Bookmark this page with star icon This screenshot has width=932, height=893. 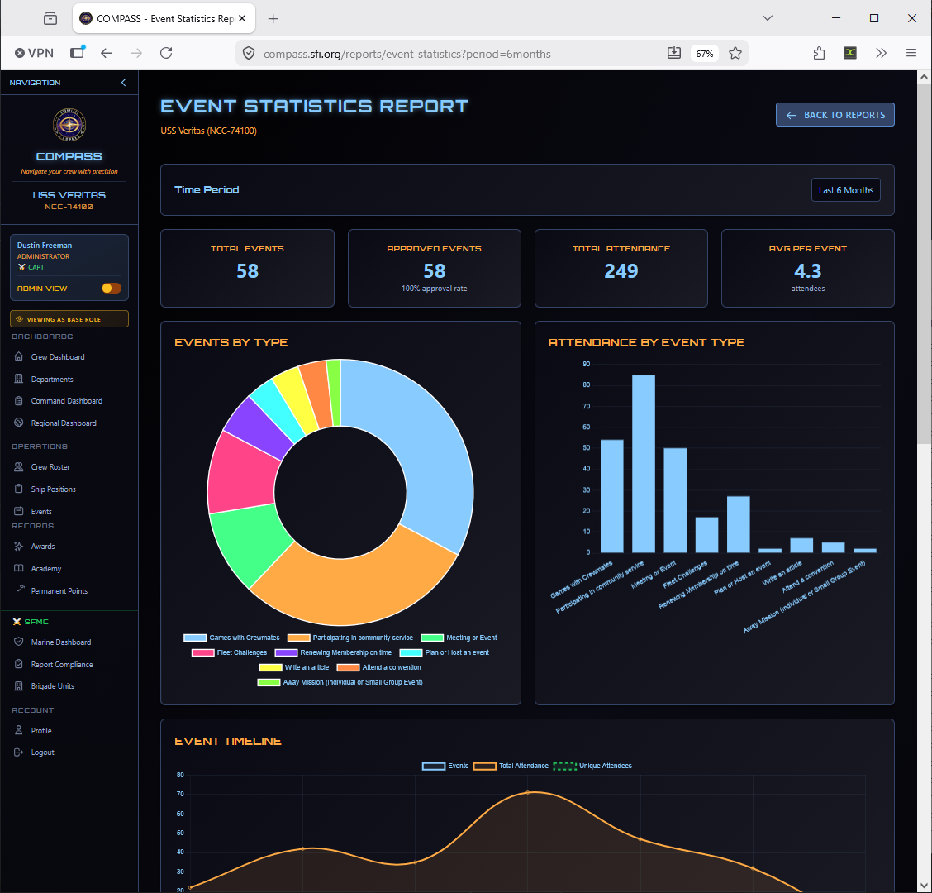(735, 53)
